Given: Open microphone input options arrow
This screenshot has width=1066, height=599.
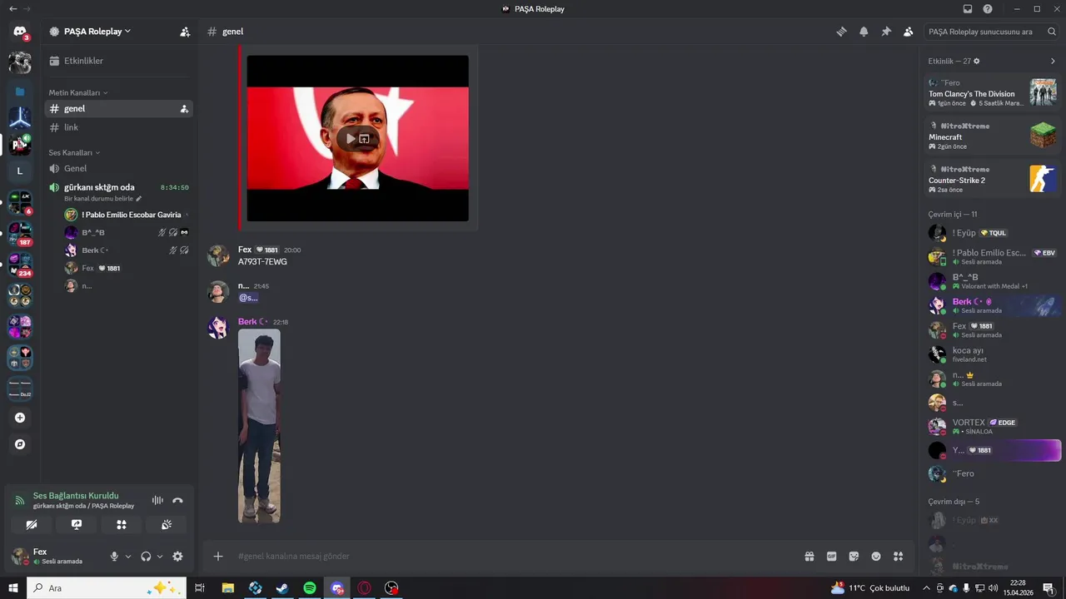Looking at the screenshot, I should [x=127, y=557].
